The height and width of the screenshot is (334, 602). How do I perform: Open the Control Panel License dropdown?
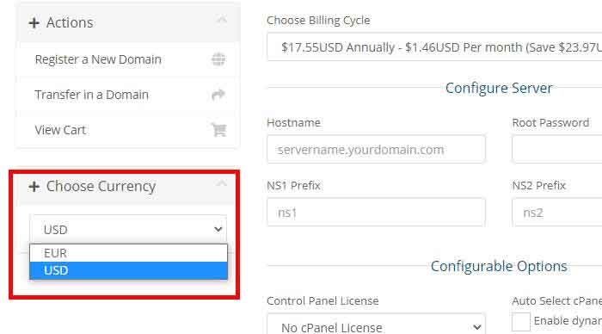(x=377, y=325)
